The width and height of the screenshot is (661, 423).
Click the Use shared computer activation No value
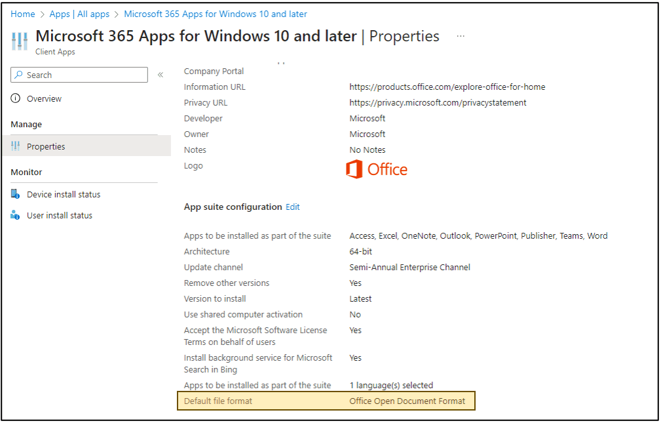pyautogui.click(x=355, y=315)
